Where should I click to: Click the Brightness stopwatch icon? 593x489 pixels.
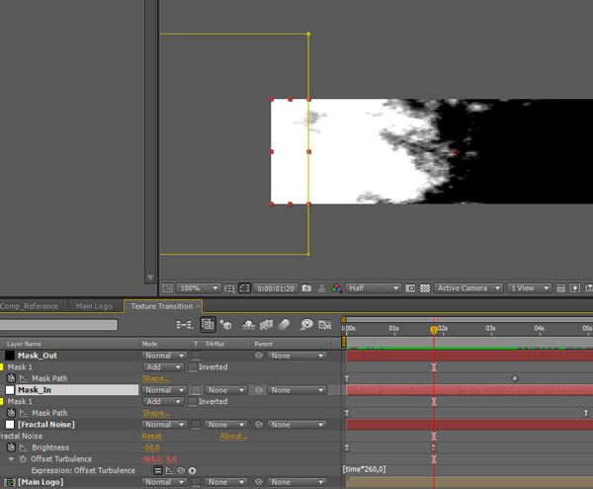(13, 448)
